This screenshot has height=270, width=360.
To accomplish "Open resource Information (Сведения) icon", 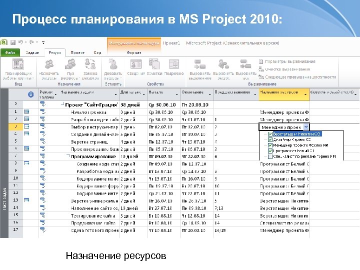I will point(135,64).
